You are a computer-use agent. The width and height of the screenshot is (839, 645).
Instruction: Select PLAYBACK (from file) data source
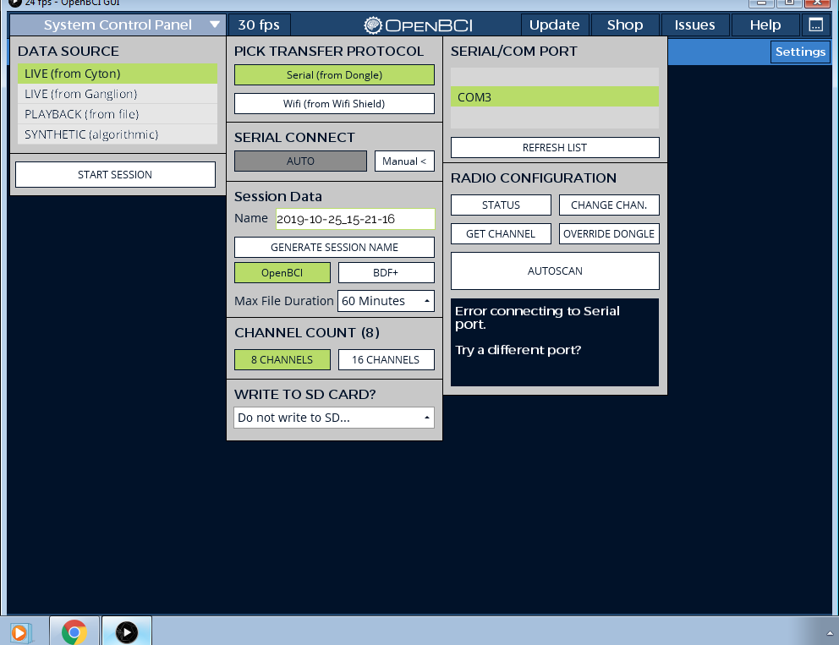pyautogui.click(x=118, y=114)
